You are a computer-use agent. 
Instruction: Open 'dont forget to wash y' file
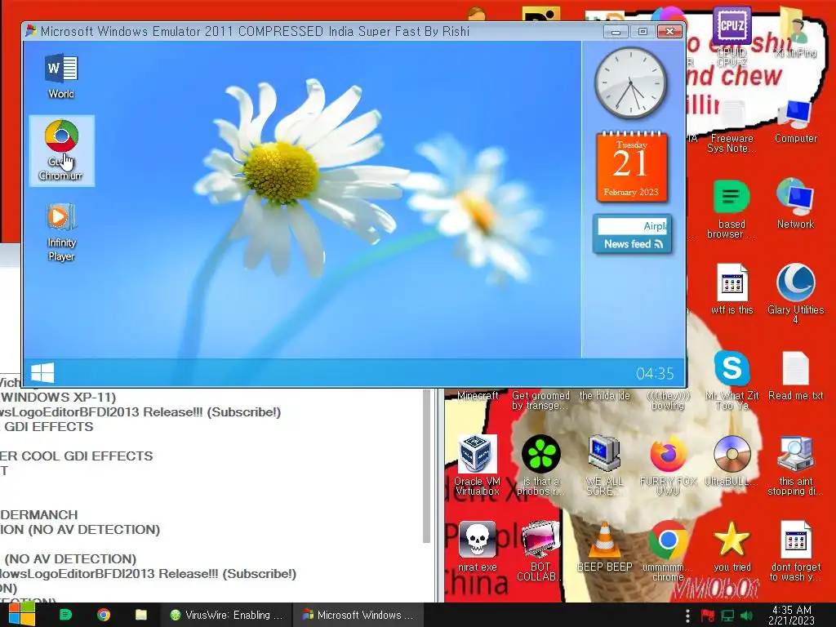pos(795,551)
